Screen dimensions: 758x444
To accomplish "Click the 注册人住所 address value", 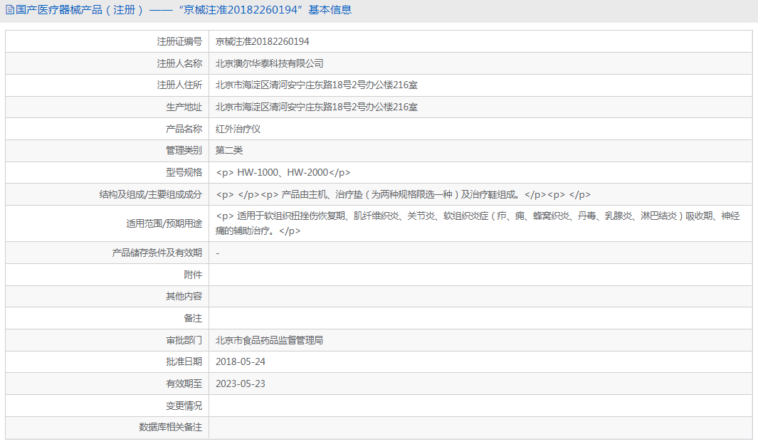I will point(316,85).
